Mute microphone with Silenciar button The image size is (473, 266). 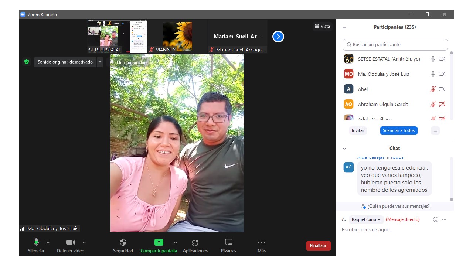[36, 246]
